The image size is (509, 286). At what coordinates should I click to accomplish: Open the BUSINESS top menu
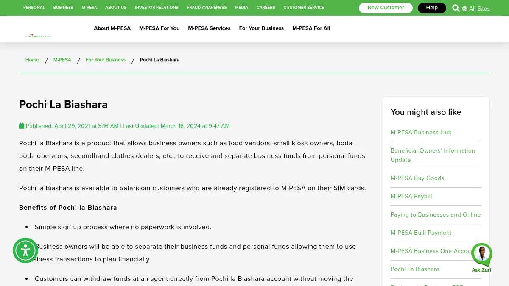(63, 8)
